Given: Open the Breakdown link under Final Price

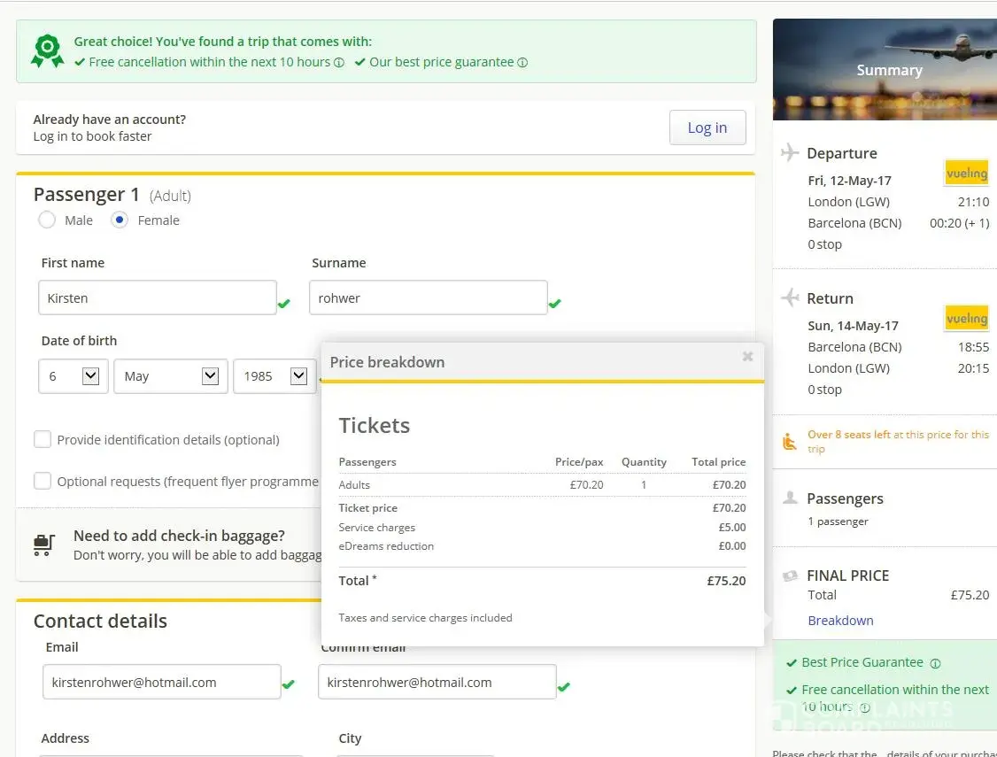Looking at the screenshot, I should (x=840, y=621).
